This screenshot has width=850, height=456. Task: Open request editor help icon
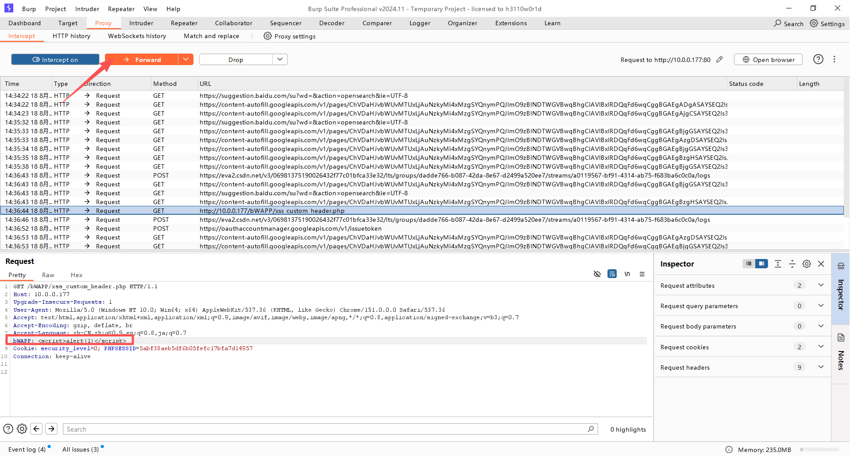coord(8,429)
